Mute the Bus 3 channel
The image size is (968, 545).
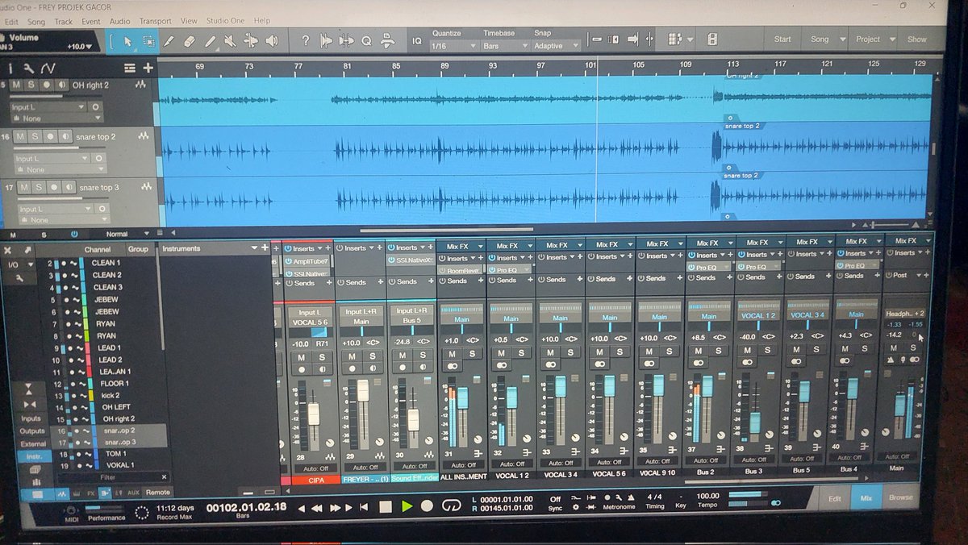pyautogui.click(x=746, y=350)
